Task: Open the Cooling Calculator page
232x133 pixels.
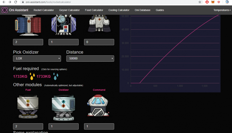Action: (119, 10)
